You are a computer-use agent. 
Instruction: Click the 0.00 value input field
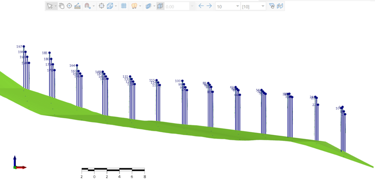click(177, 6)
